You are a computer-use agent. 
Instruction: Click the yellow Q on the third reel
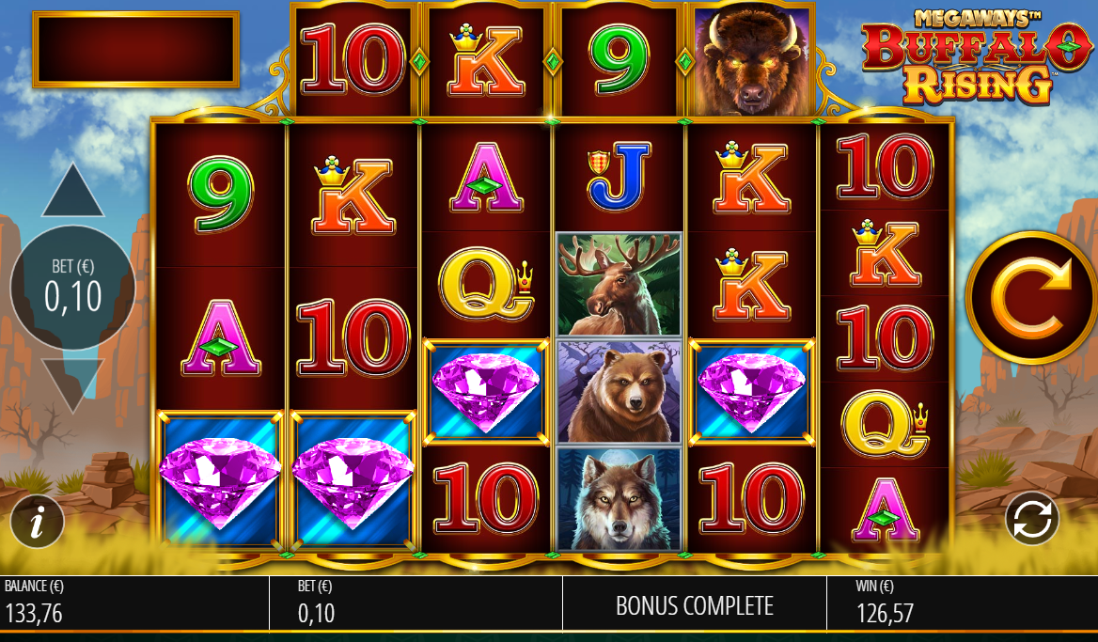[486, 284]
